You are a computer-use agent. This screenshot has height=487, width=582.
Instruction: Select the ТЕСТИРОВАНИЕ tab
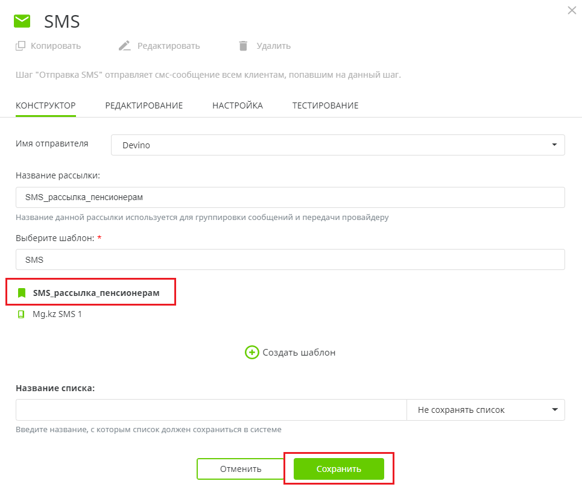[x=325, y=105]
